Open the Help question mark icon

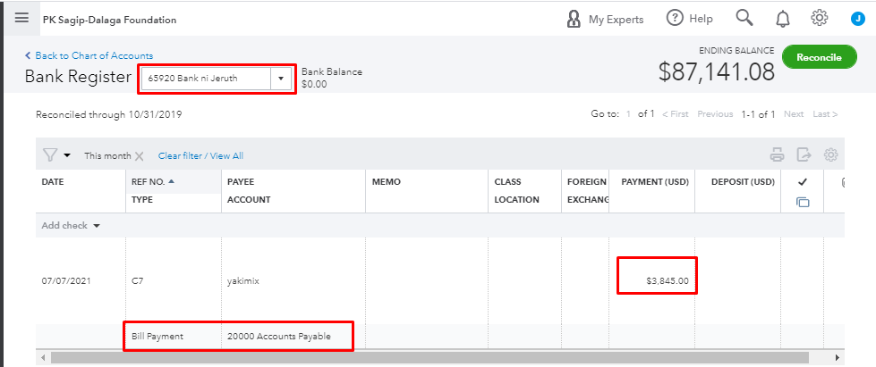[x=675, y=19]
